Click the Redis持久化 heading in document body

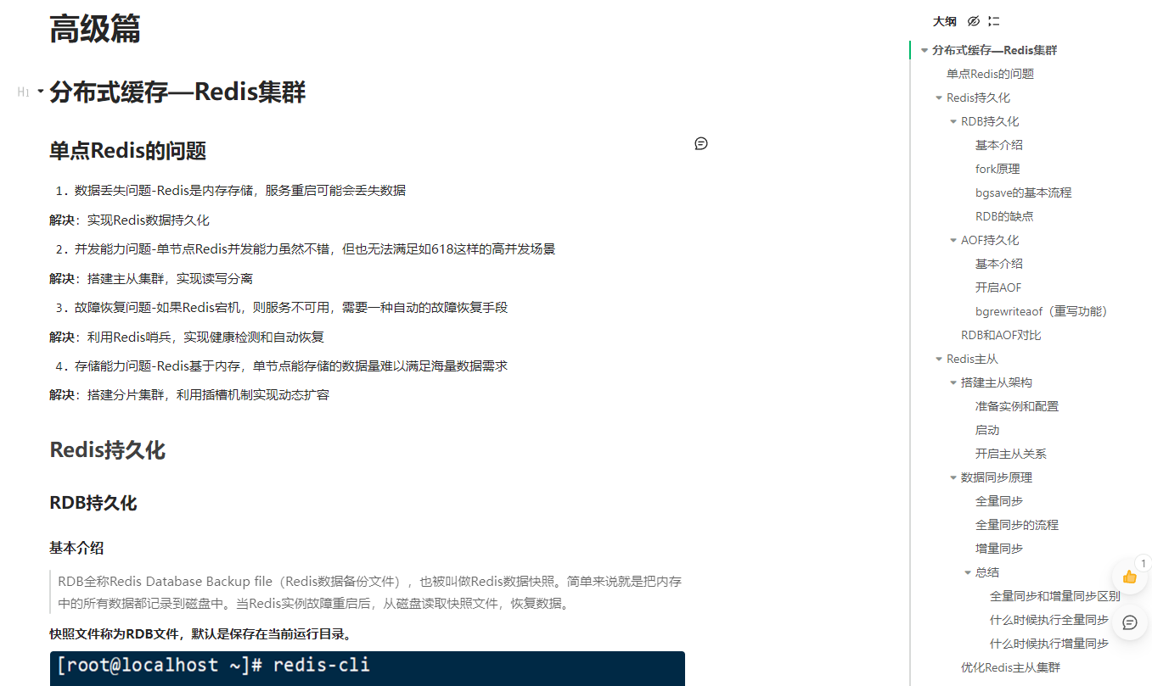[108, 450]
